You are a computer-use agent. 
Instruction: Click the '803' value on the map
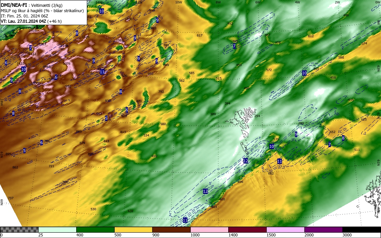click(x=214, y=207)
